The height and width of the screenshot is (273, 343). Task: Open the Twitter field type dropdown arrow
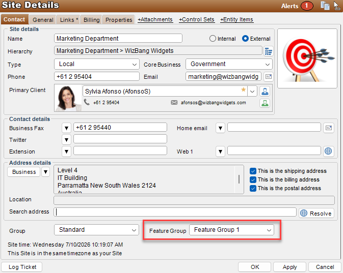click(x=66, y=140)
